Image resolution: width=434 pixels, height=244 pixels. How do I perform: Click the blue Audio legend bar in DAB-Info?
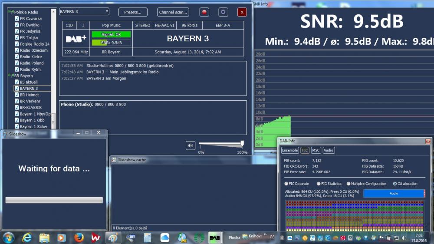(394, 193)
